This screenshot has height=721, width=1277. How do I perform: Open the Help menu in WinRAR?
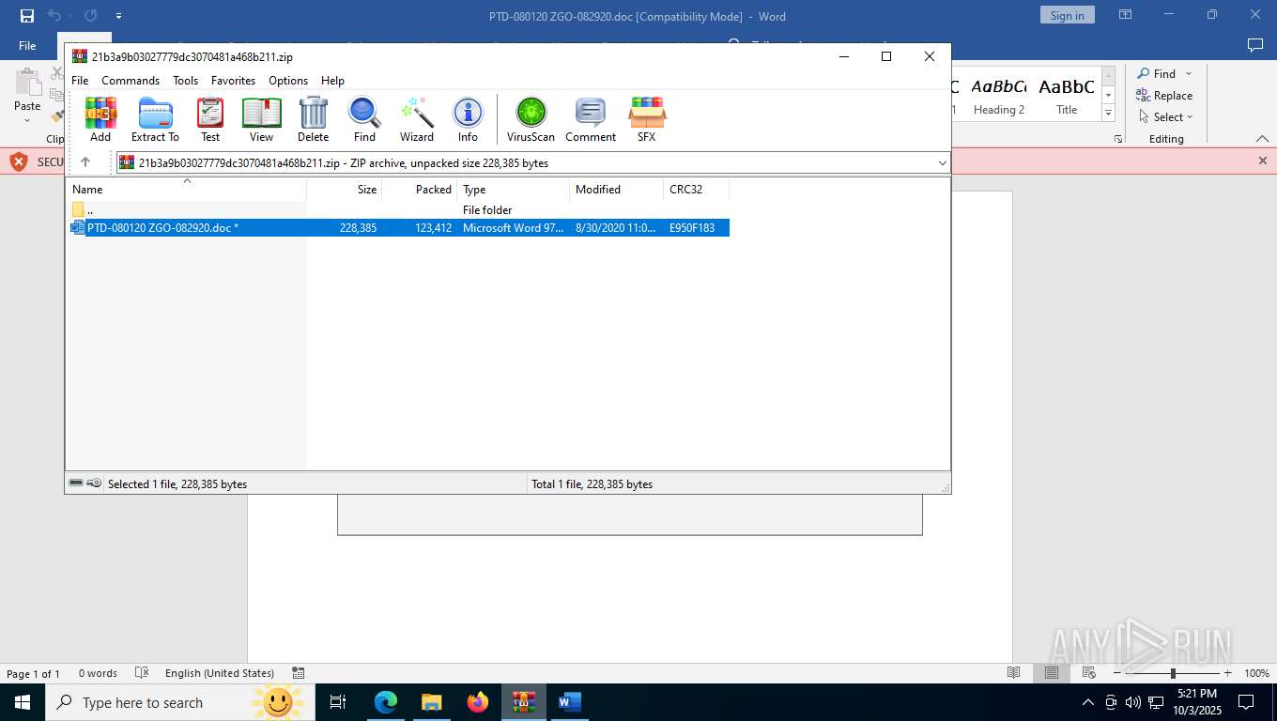tap(332, 81)
